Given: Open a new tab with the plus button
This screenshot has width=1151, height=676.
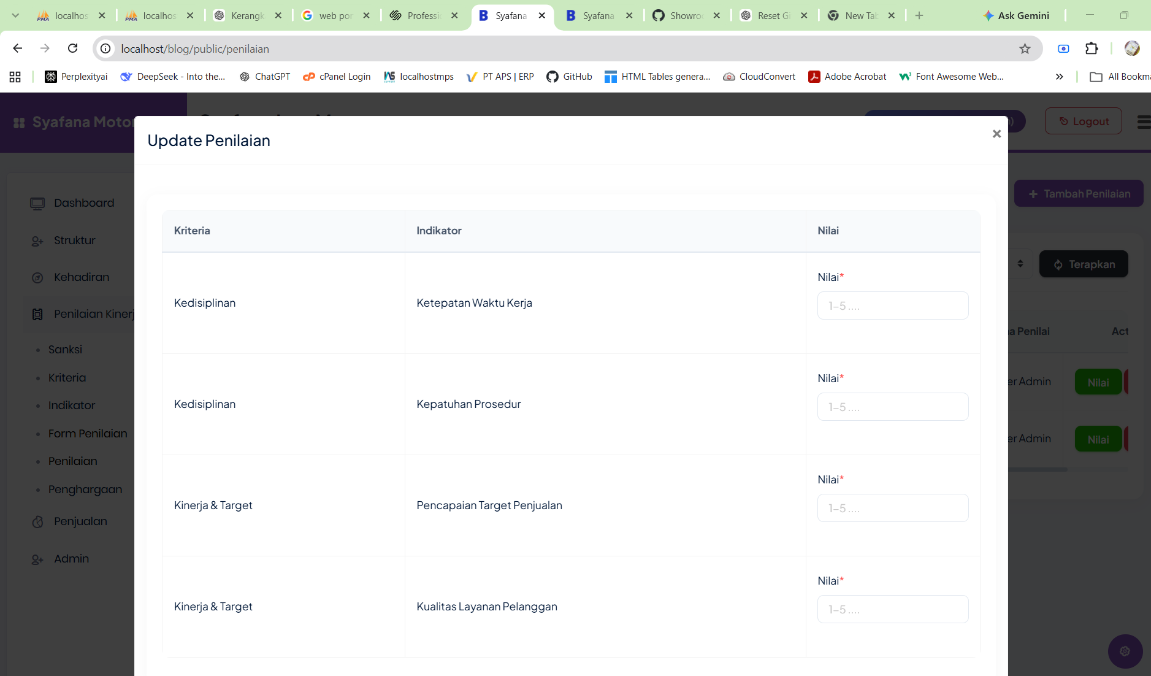Looking at the screenshot, I should pyautogui.click(x=919, y=15).
